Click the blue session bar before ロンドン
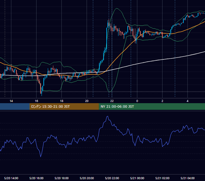The image size is (205, 181). coord(15,106)
